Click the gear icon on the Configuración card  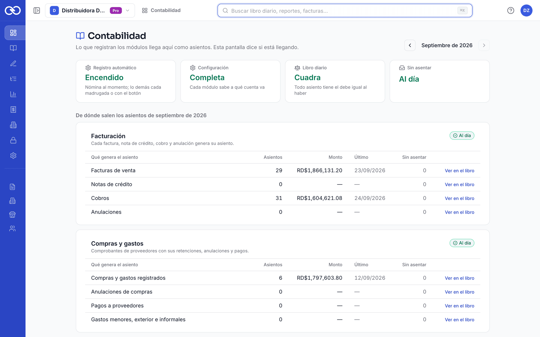(x=193, y=68)
